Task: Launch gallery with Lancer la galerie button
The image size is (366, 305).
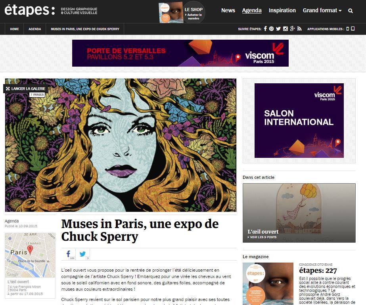Action: (x=25, y=89)
